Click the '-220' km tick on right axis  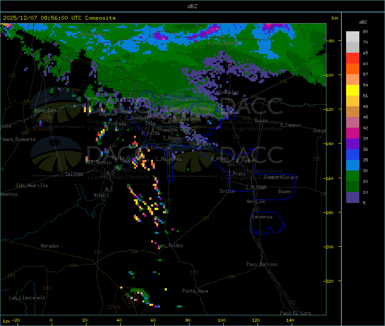(329, 281)
